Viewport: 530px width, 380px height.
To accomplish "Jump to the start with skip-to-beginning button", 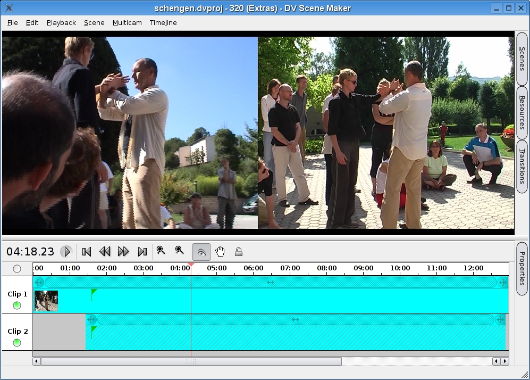I will 87,252.
